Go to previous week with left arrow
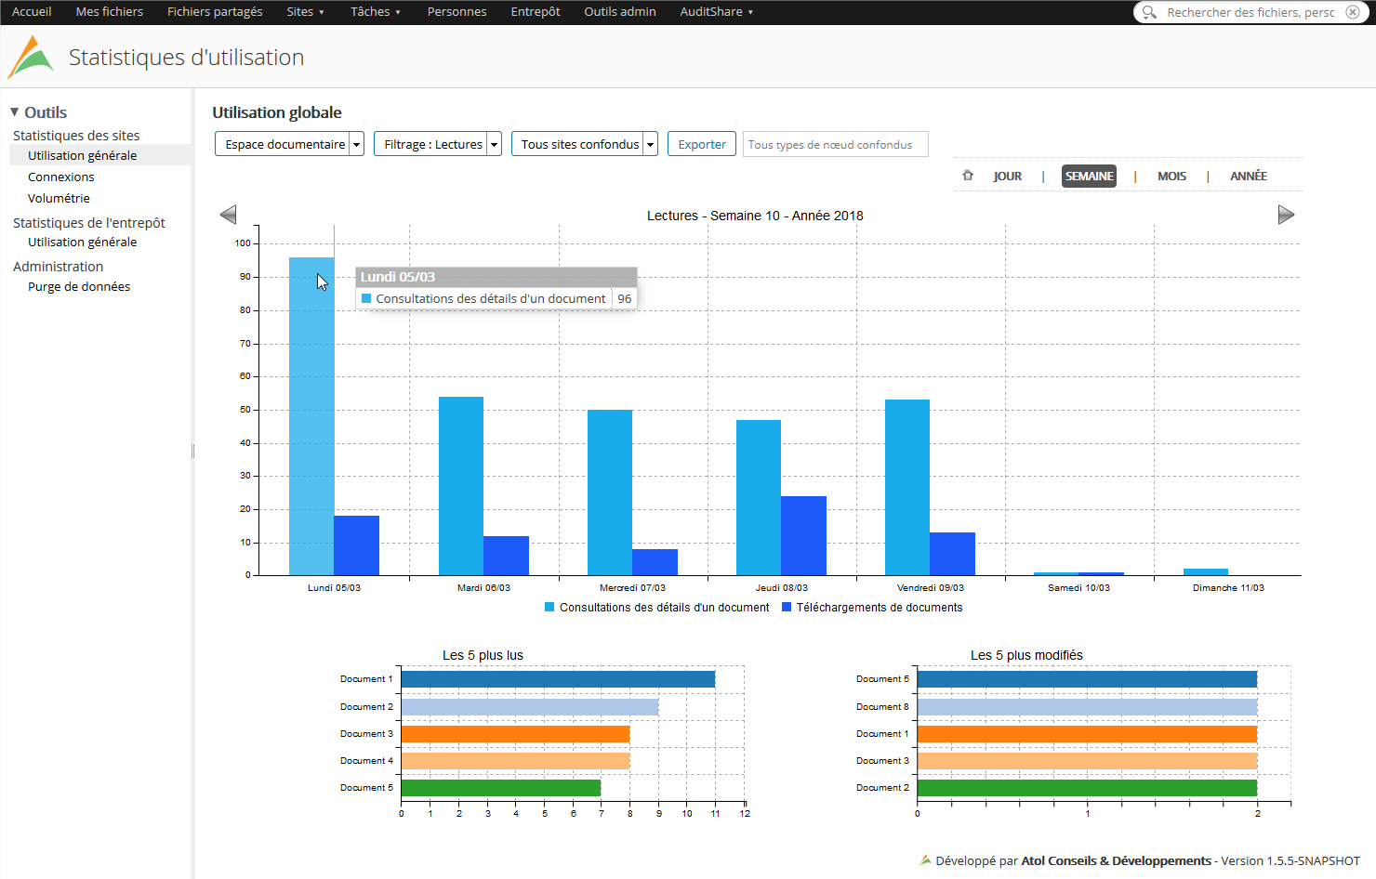 tap(228, 215)
